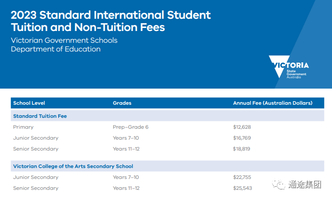The height and width of the screenshot is (199, 332).
Task: Click the $18,819 Senior Secondary fee
Action: click(x=242, y=149)
